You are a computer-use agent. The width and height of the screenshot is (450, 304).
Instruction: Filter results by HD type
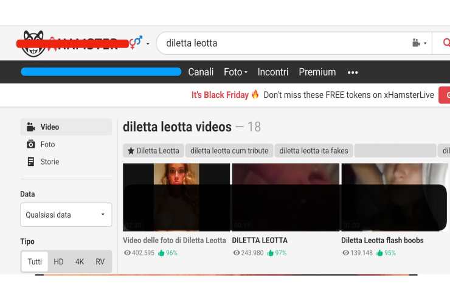click(x=58, y=261)
